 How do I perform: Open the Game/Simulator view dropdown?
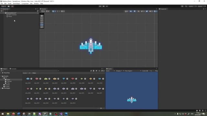tap(110, 71)
